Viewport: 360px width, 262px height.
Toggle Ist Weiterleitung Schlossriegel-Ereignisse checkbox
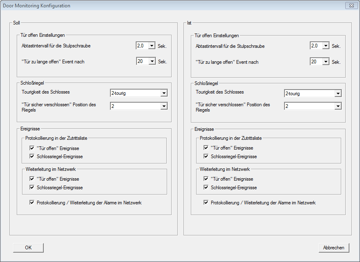click(206, 188)
